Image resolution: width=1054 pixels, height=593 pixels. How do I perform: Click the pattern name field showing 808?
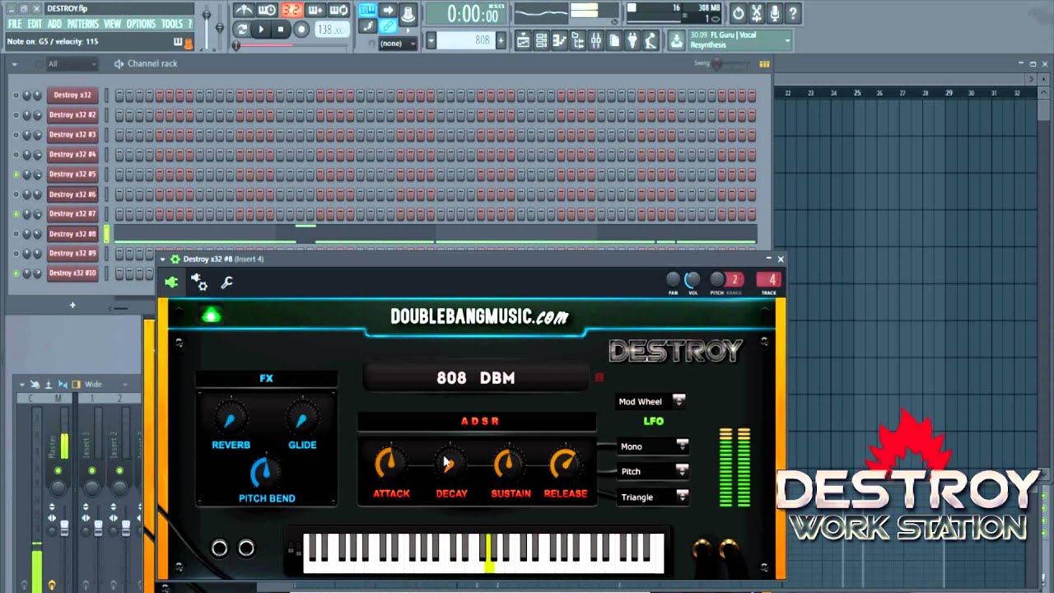tap(466, 40)
